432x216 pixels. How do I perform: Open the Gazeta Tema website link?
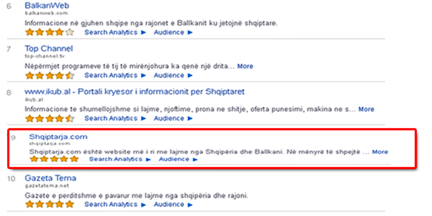(50, 178)
